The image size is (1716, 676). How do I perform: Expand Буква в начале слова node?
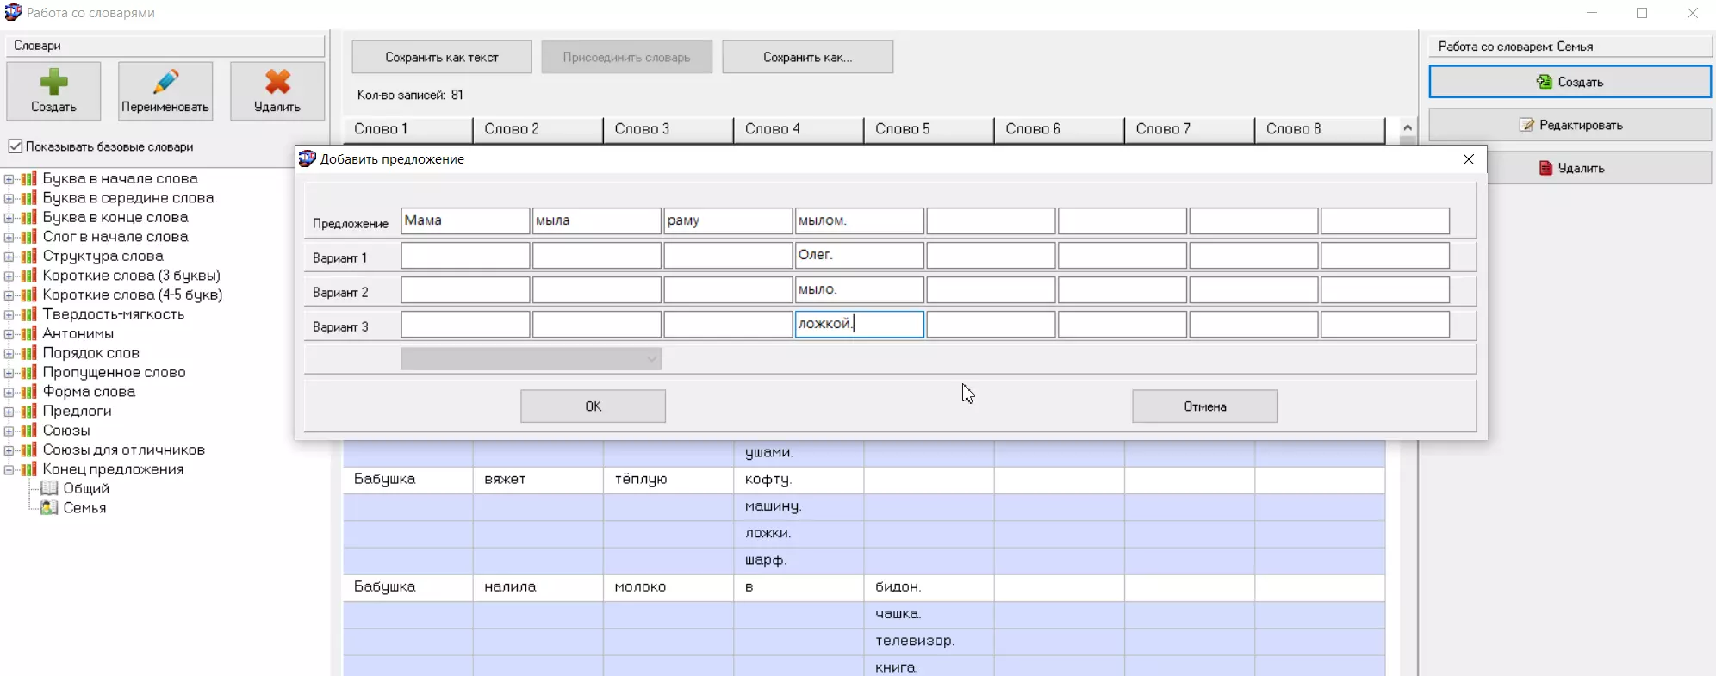click(9, 179)
